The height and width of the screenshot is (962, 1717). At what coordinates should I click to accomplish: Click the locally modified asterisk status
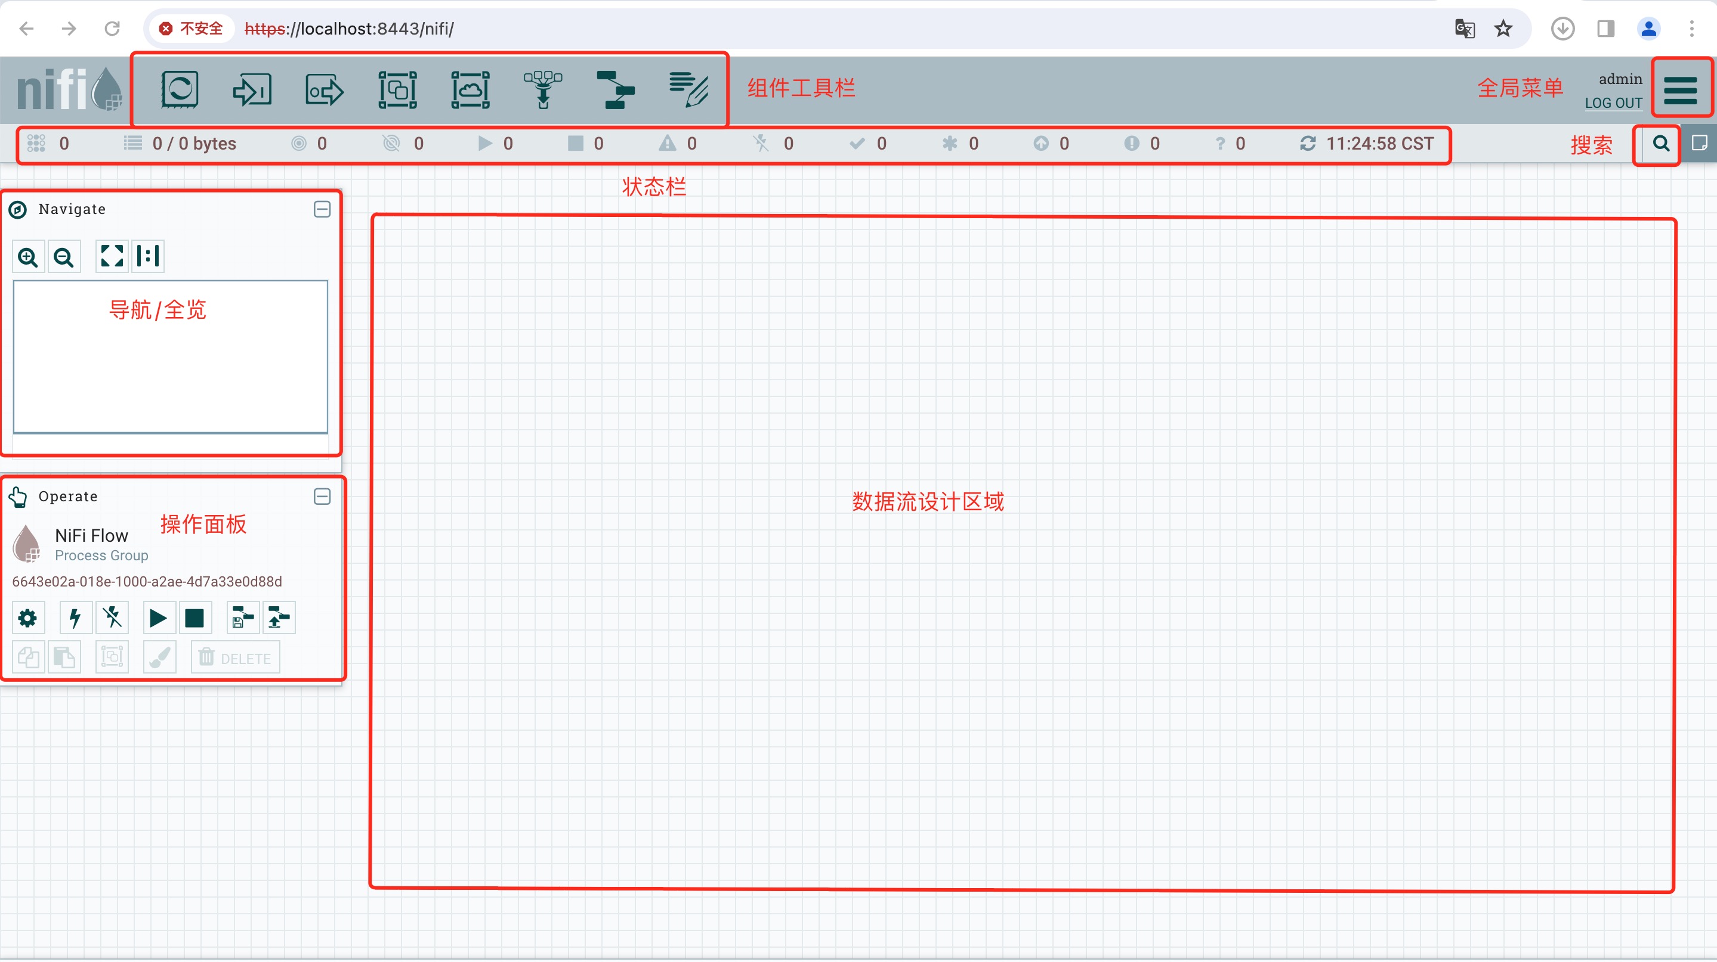950,143
